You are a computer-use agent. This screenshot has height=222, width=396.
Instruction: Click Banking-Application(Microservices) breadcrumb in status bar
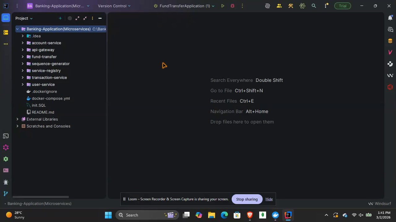point(39,203)
